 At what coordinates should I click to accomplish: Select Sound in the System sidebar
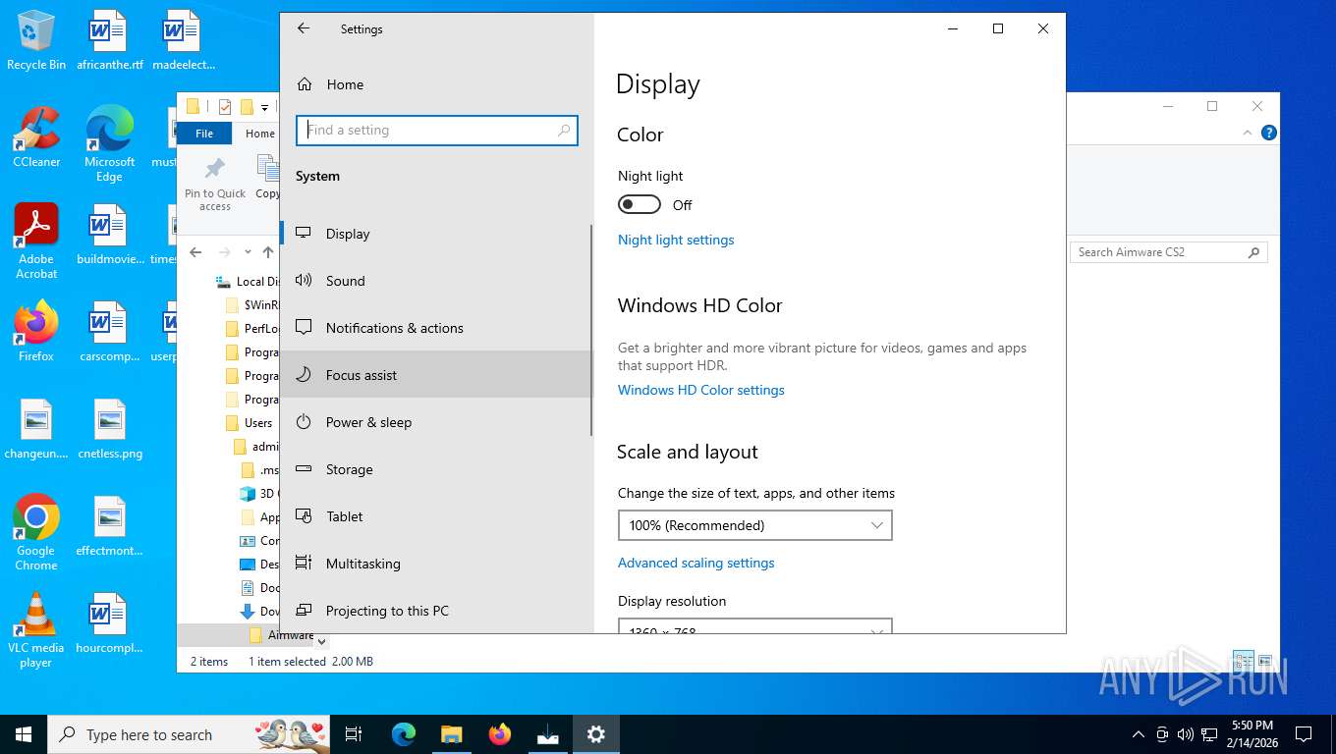click(x=345, y=281)
